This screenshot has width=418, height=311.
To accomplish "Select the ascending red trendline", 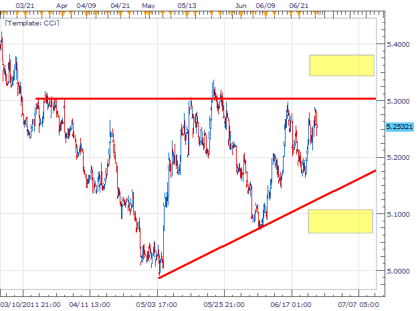I will [x=267, y=224].
